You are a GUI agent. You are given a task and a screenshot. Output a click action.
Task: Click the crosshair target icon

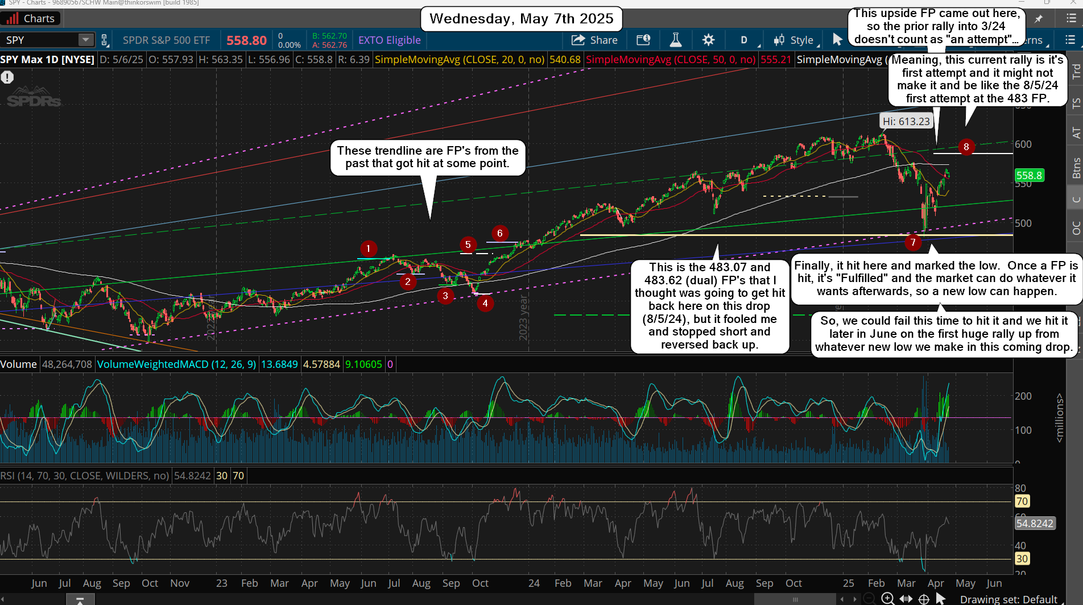click(x=924, y=599)
